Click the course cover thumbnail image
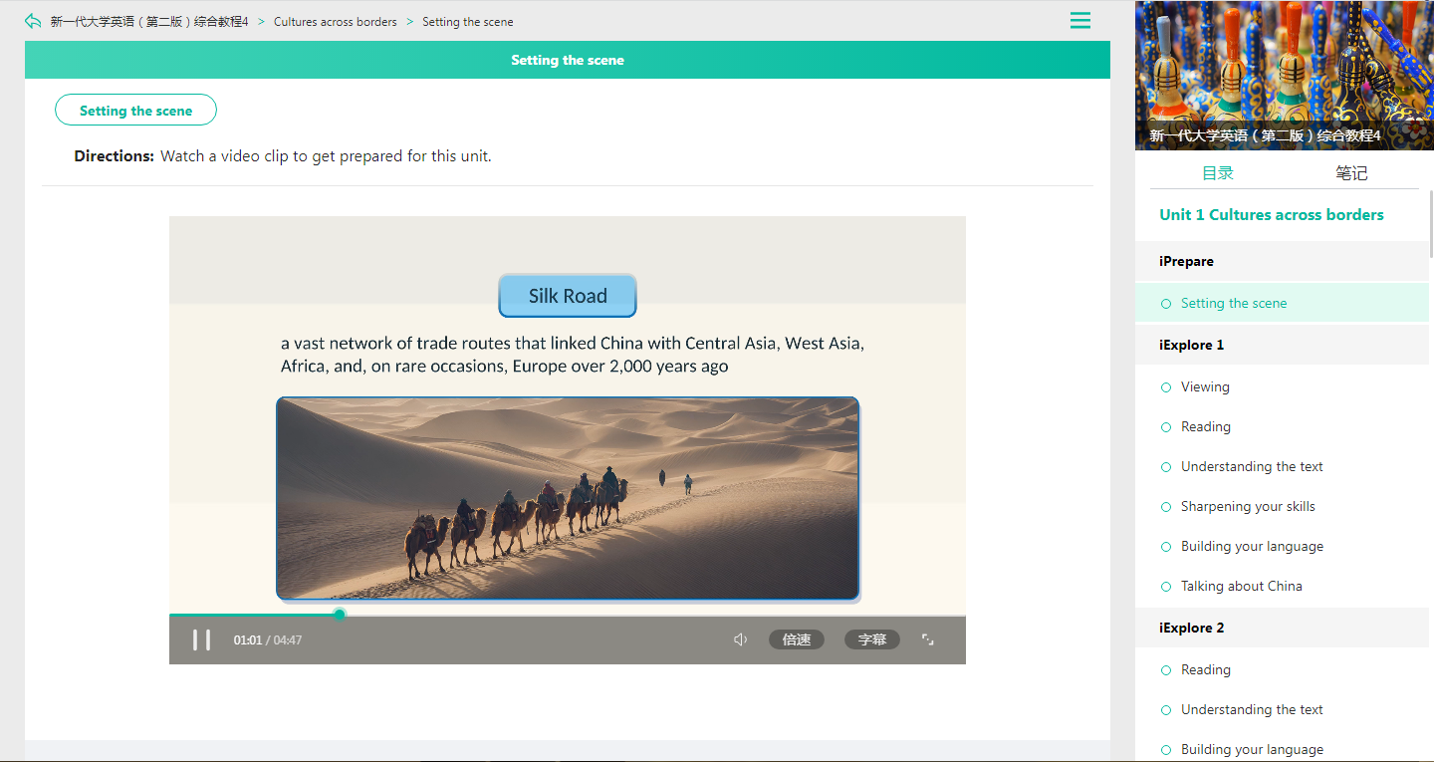 click(1285, 75)
